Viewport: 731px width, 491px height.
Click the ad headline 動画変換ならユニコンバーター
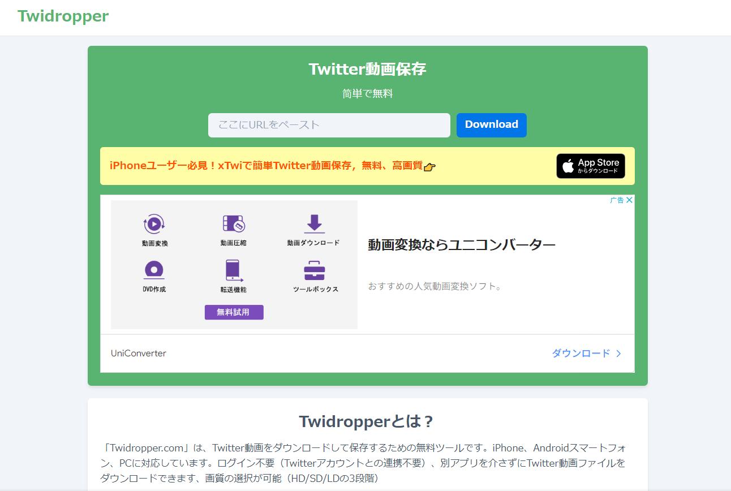(x=462, y=245)
